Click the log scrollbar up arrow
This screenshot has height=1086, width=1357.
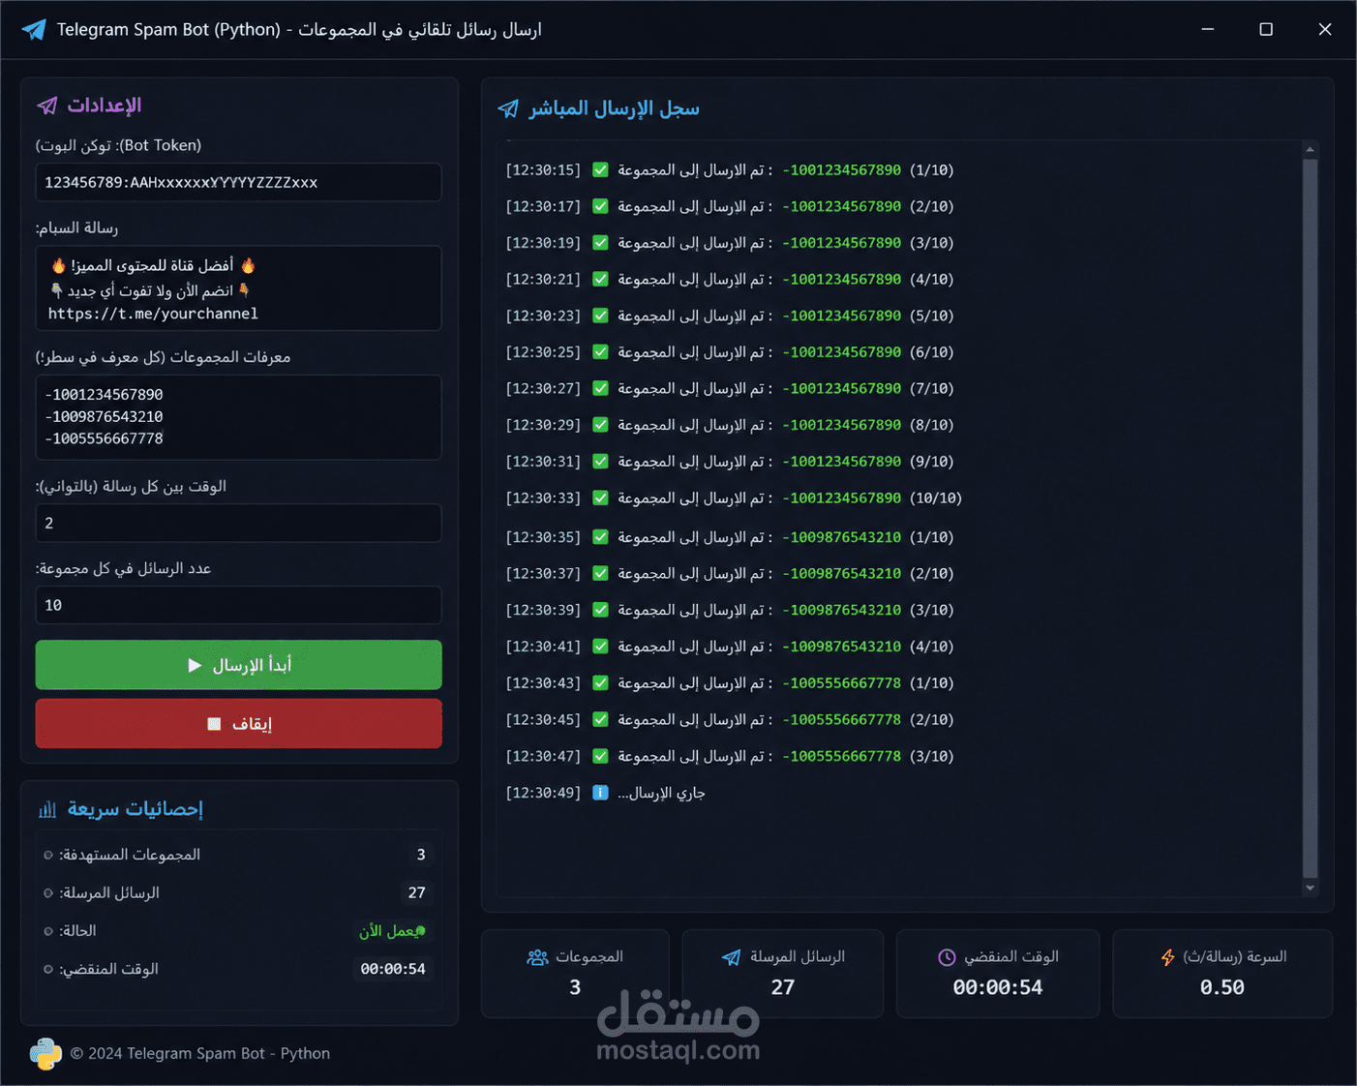coord(1311,149)
